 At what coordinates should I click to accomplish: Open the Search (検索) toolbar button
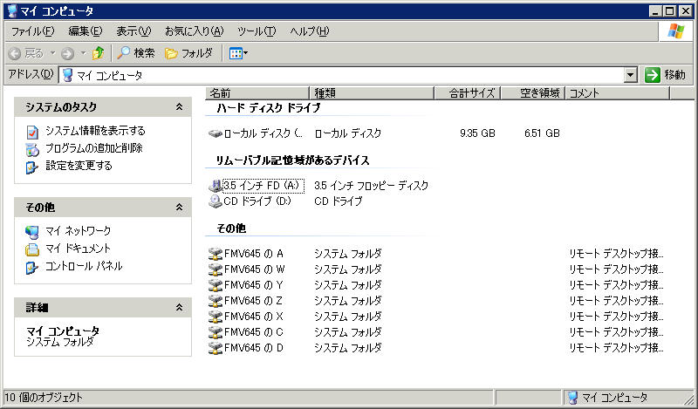coord(136,53)
